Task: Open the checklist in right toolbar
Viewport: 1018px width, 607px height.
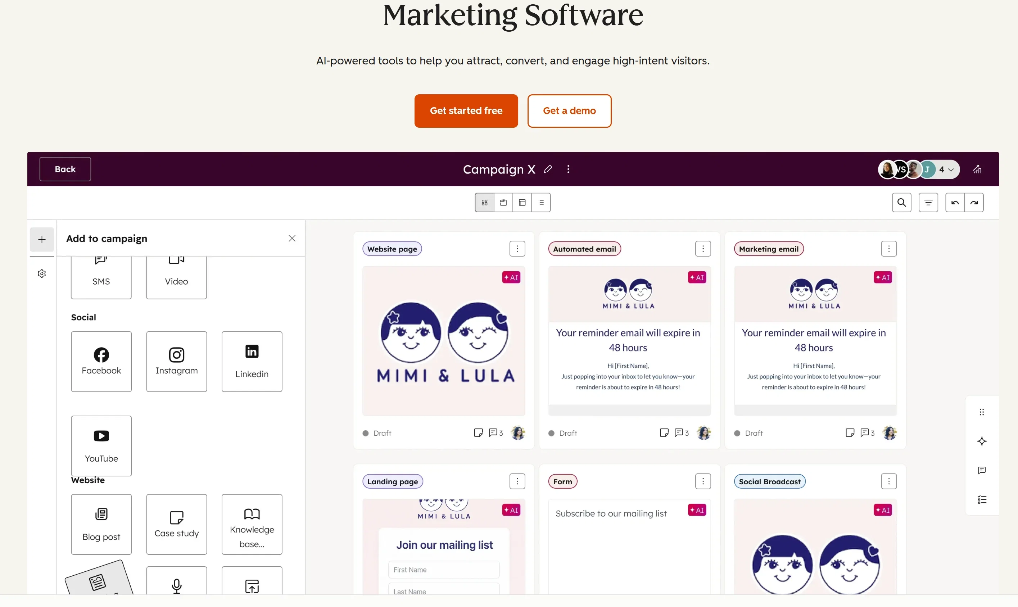Action: [x=982, y=499]
